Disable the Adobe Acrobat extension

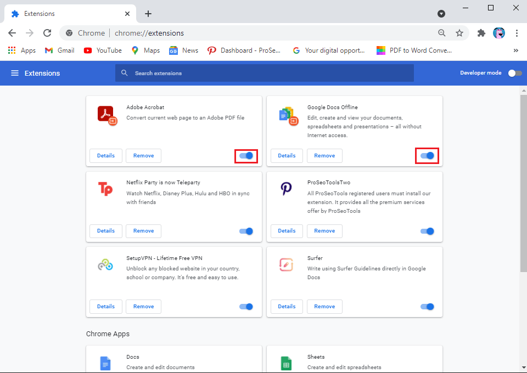pyautogui.click(x=246, y=156)
